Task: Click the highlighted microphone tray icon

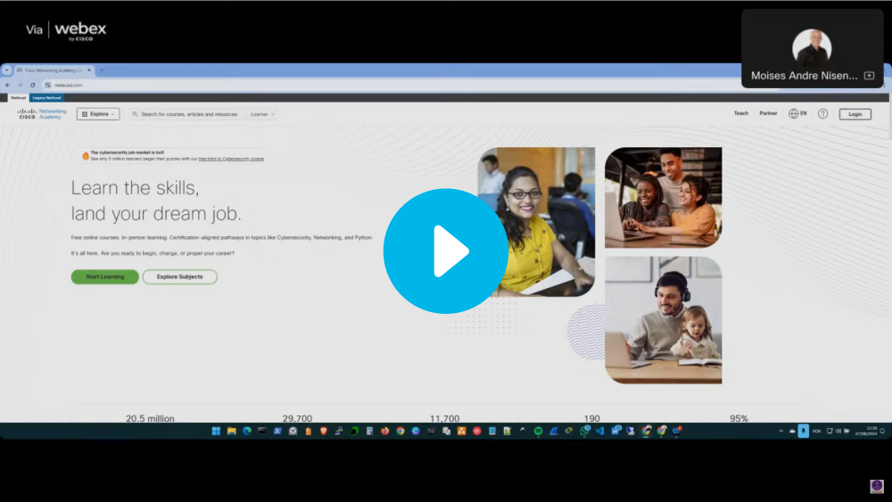Action: point(804,431)
